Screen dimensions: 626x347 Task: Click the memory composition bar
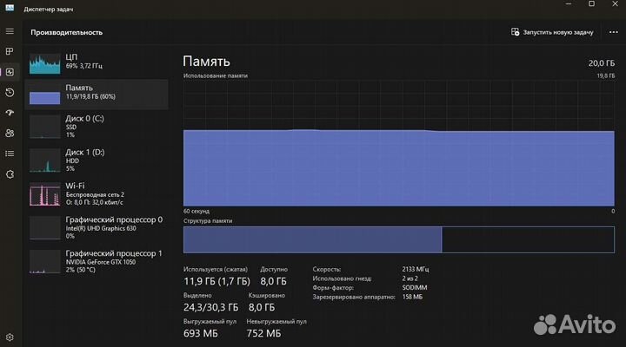click(x=398, y=239)
